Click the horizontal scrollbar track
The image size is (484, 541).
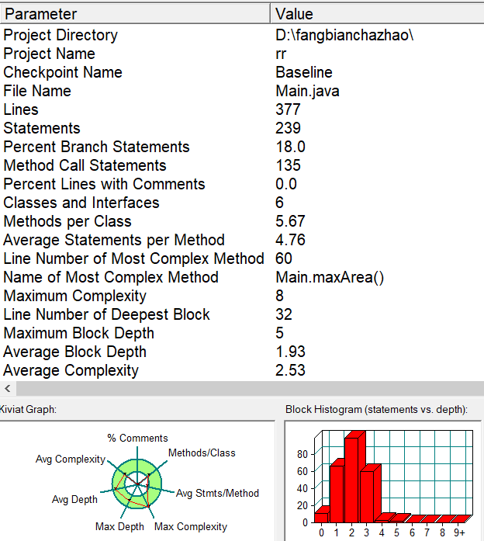point(250,389)
